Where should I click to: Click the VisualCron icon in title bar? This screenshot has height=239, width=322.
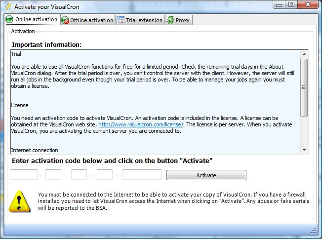[7, 7]
